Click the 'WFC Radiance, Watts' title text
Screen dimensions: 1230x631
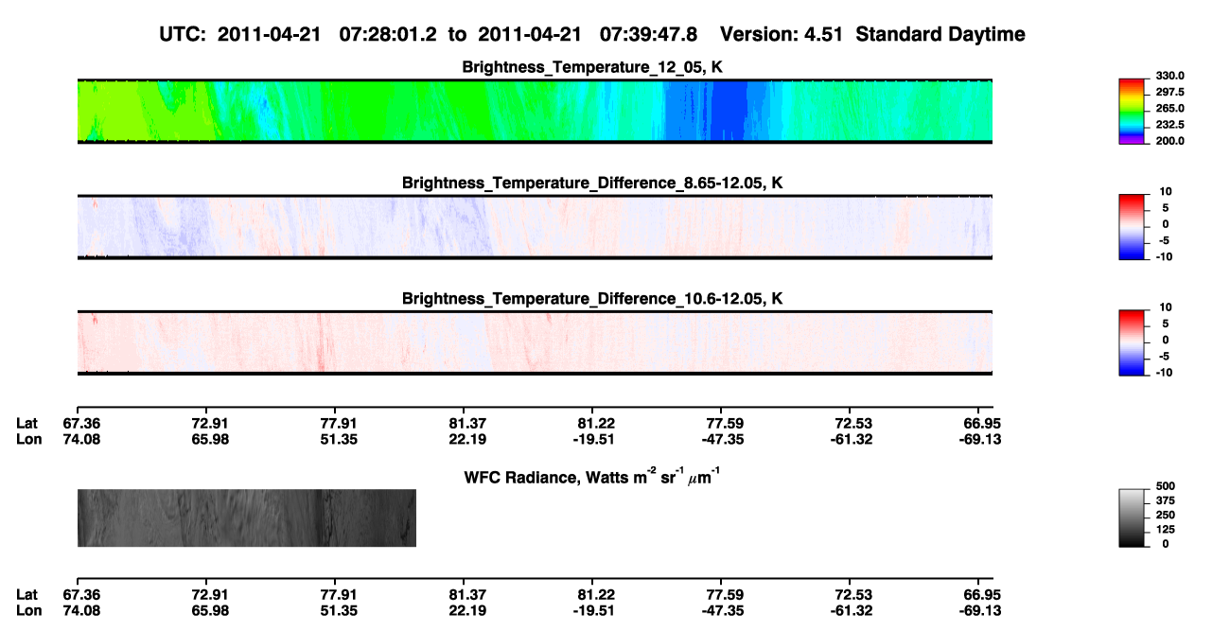coord(594,476)
